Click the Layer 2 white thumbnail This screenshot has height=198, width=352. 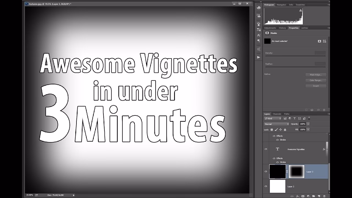coord(277,186)
